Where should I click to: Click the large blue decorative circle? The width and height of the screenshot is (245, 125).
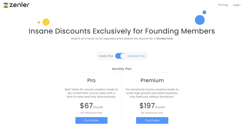[x=200, y=20]
